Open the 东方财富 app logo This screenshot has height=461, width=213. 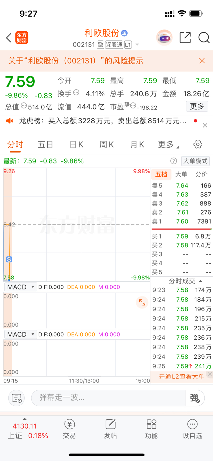point(22,38)
